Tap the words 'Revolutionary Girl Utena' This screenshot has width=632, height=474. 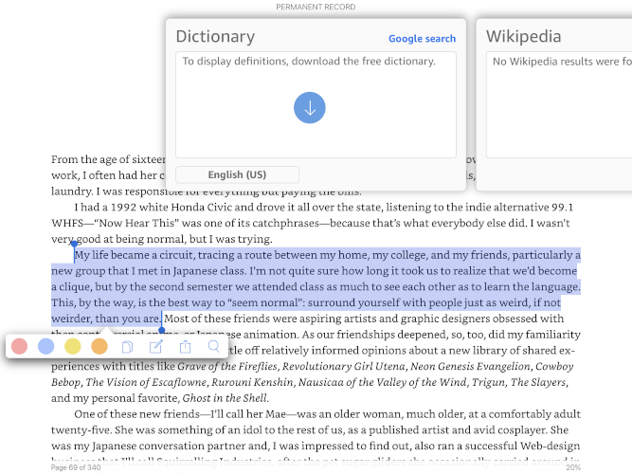tap(343, 366)
